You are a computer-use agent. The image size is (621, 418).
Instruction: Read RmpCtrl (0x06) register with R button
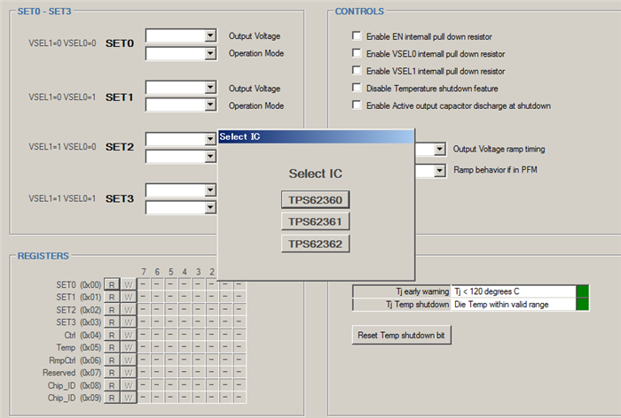click(x=112, y=360)
